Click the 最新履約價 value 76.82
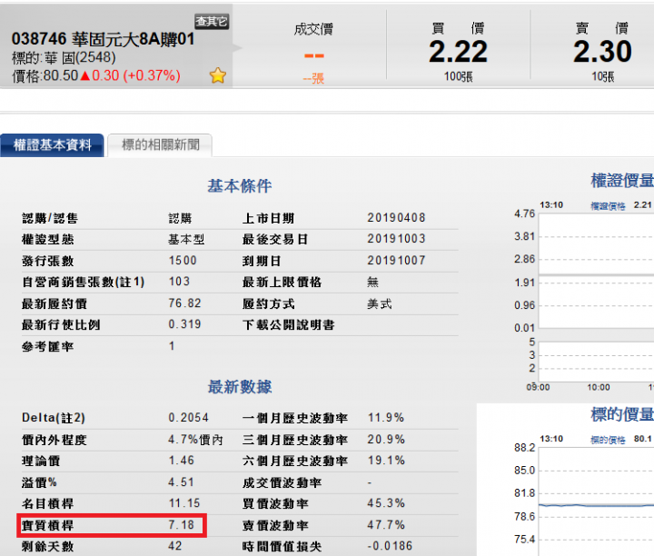Screen dimensions: 654x556 point(184,303)
